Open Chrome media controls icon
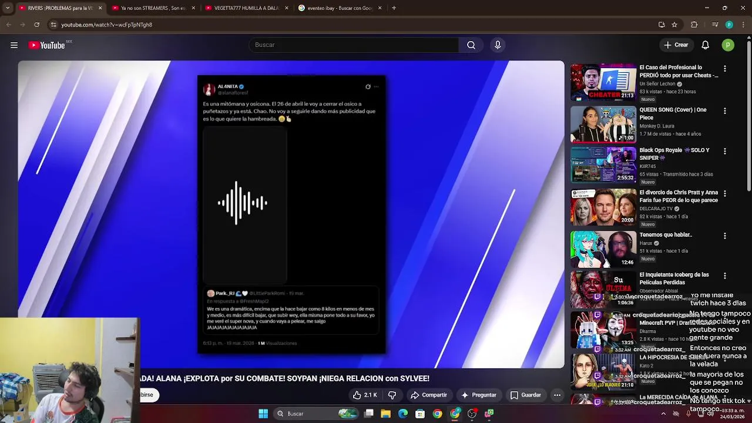The width and height of the screenshot is (752, 423). point(715,25)
